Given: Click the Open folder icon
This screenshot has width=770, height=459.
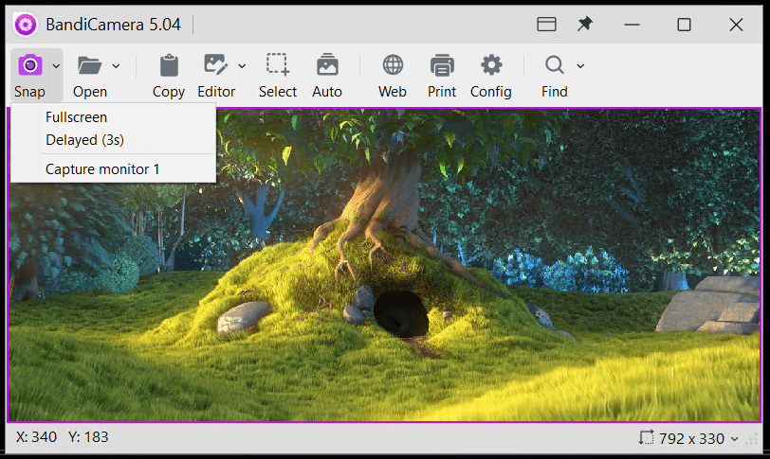Looking at the screenshot, I should (x=89, y=65).
